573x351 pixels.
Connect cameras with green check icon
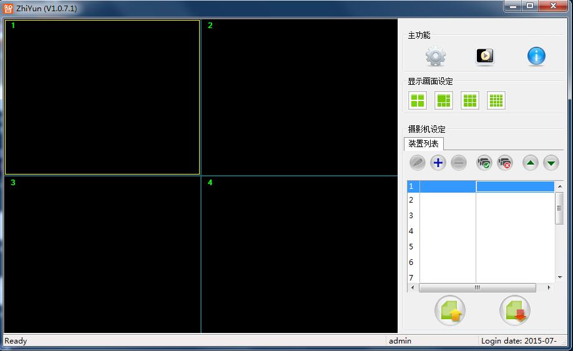484,163
